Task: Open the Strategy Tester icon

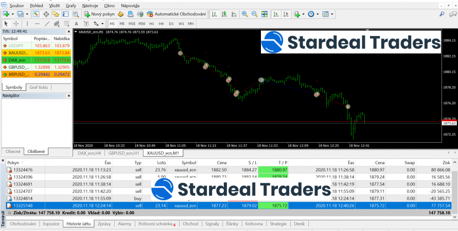Action: click(x=76, y=14)
